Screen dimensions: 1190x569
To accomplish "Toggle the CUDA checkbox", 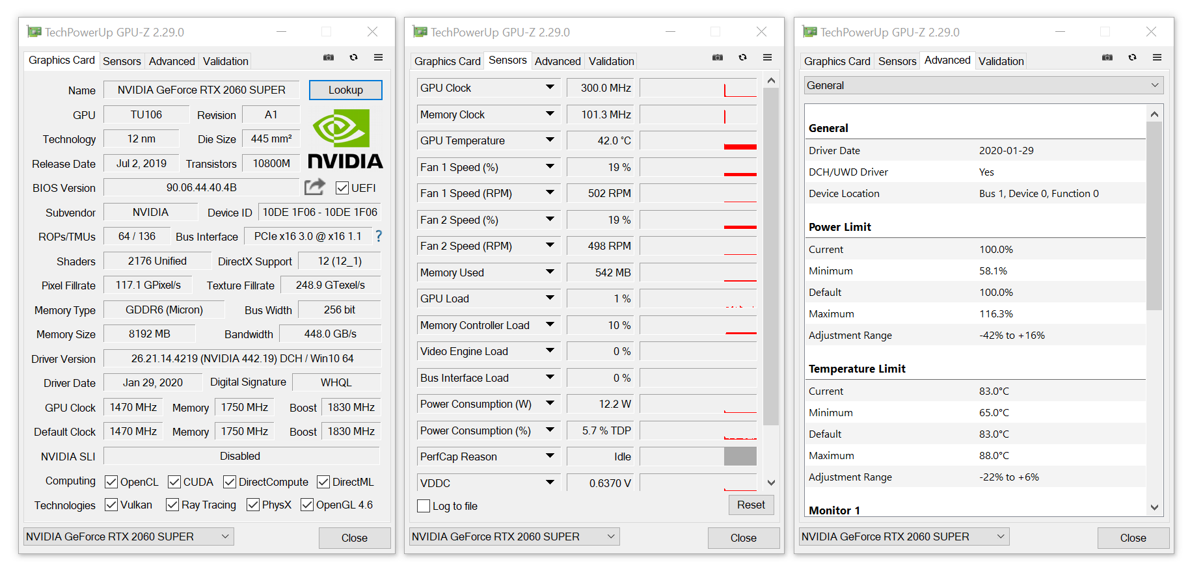I will [174, 482].
